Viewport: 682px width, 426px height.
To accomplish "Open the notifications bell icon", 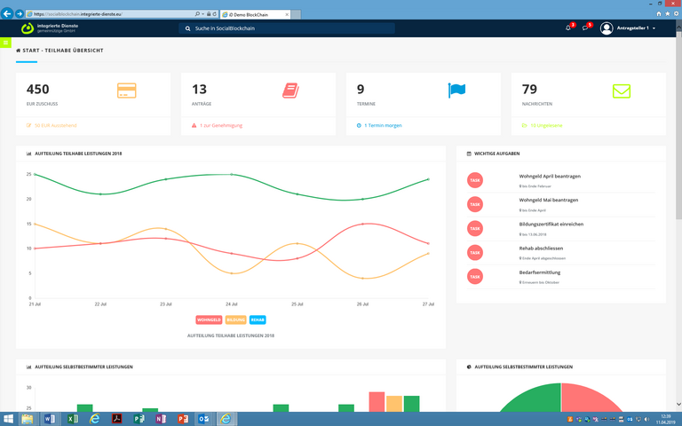I will click(568, 28).
